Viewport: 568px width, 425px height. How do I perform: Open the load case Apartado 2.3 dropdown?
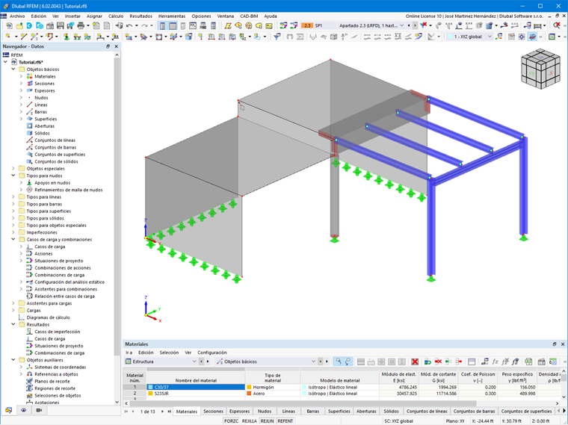[402, 25]
